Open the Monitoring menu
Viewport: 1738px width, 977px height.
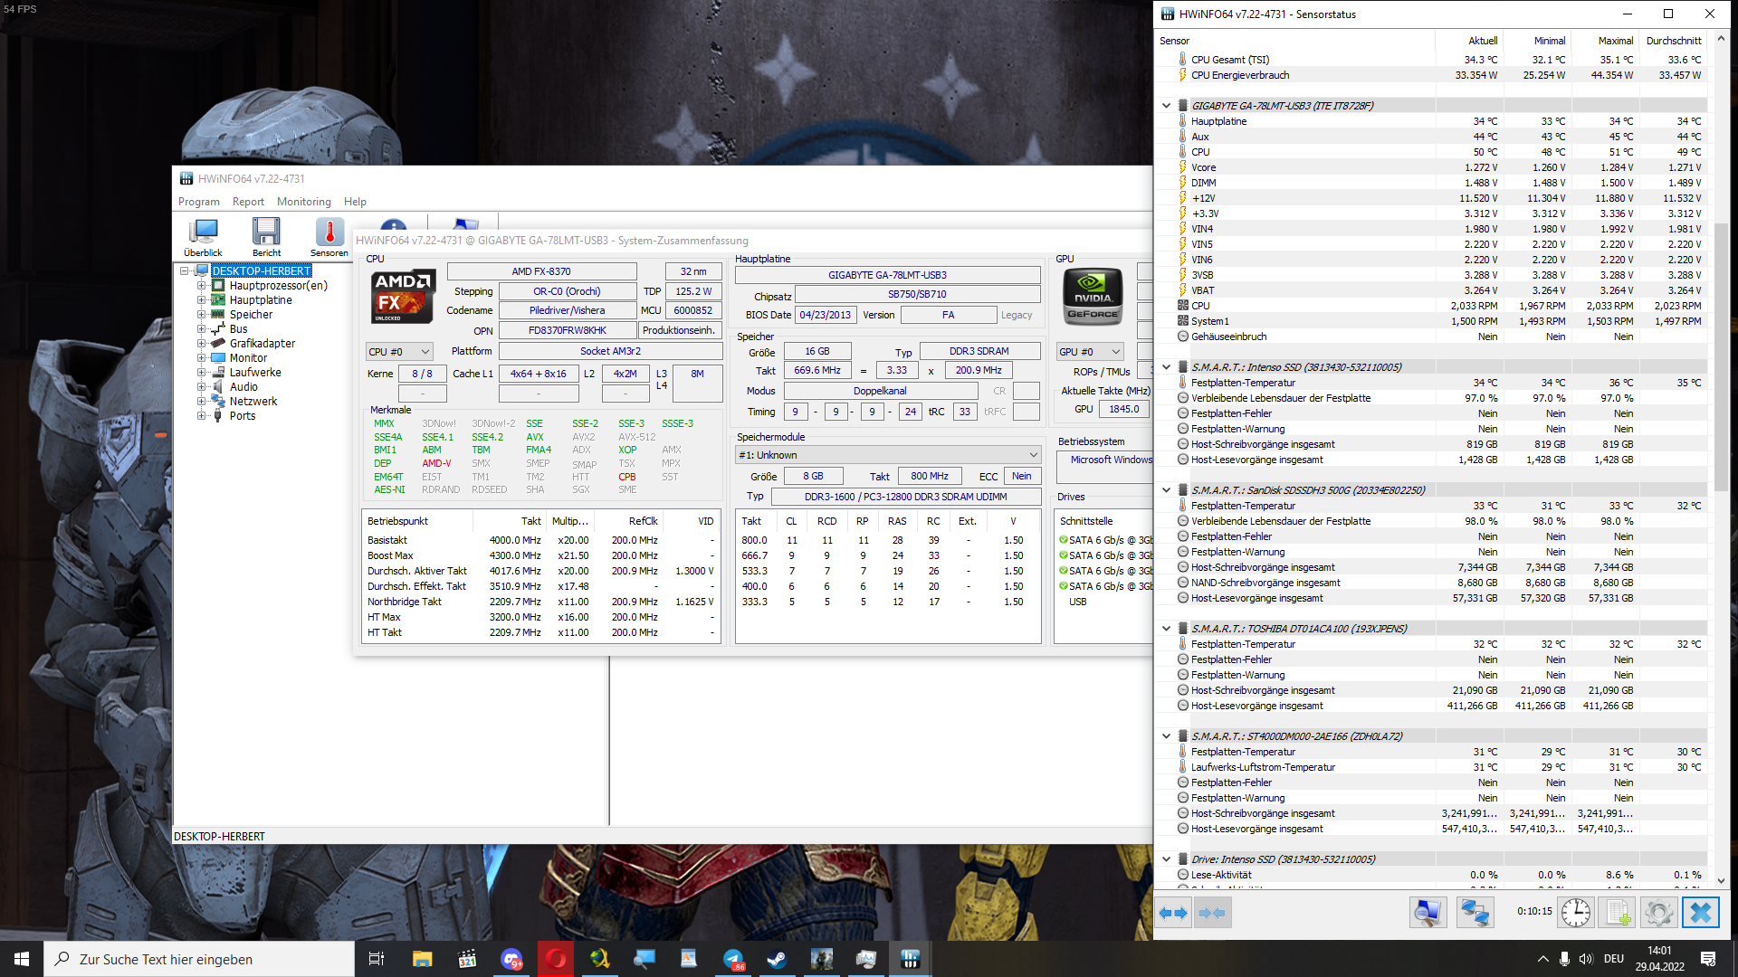point(303,202)
